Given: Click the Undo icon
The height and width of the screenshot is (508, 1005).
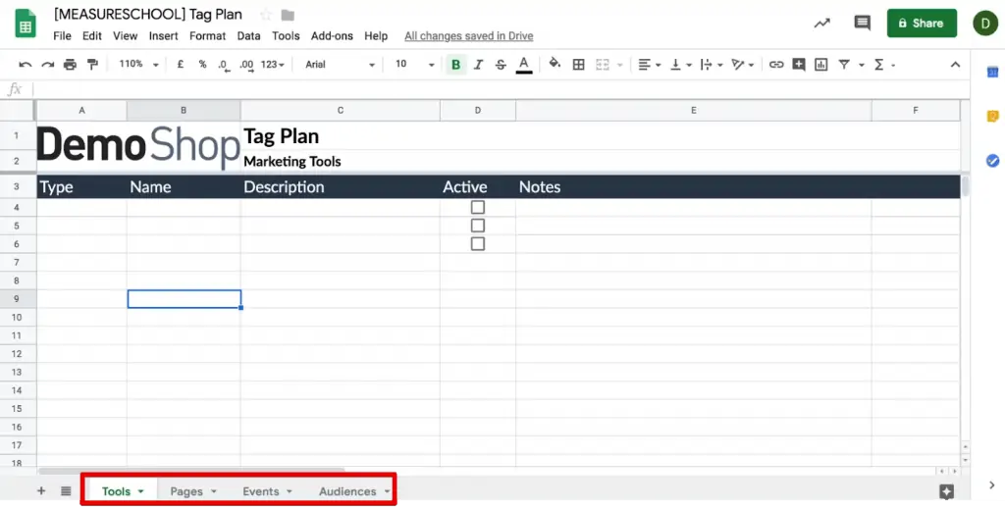Looking at the screenshot, I should 26,64.
